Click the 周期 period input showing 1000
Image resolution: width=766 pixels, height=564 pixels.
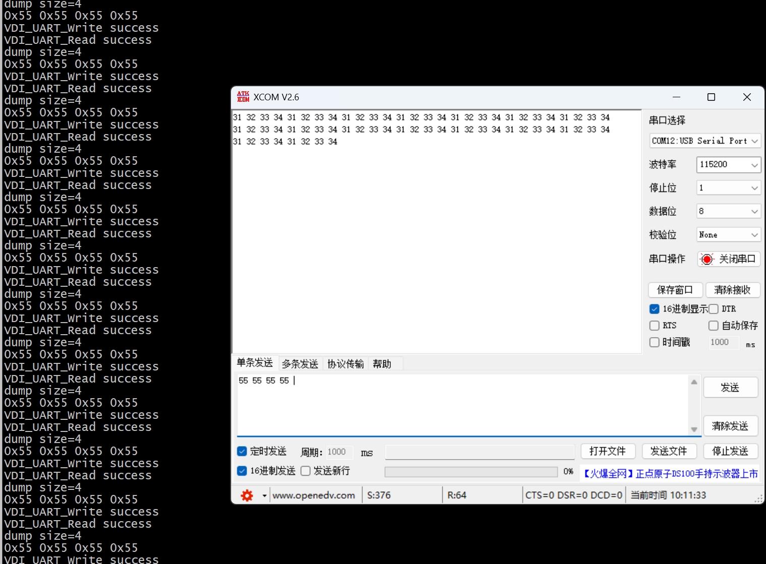pos(339,452)
